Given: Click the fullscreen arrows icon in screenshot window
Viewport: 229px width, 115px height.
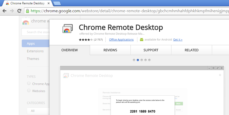Looking at the screenshot, I should (217, 68).
